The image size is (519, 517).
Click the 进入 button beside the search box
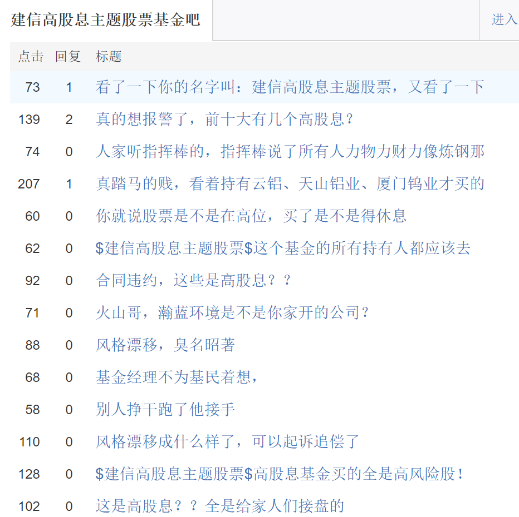tap(504, 20)
